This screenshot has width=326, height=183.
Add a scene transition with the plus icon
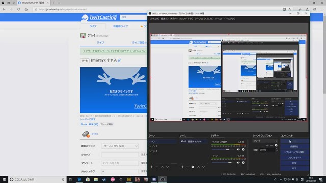pos(267,145)
